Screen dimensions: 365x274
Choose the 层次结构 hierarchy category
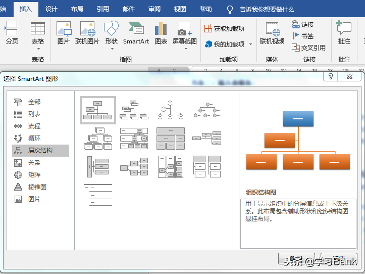(x=41, y=151)
